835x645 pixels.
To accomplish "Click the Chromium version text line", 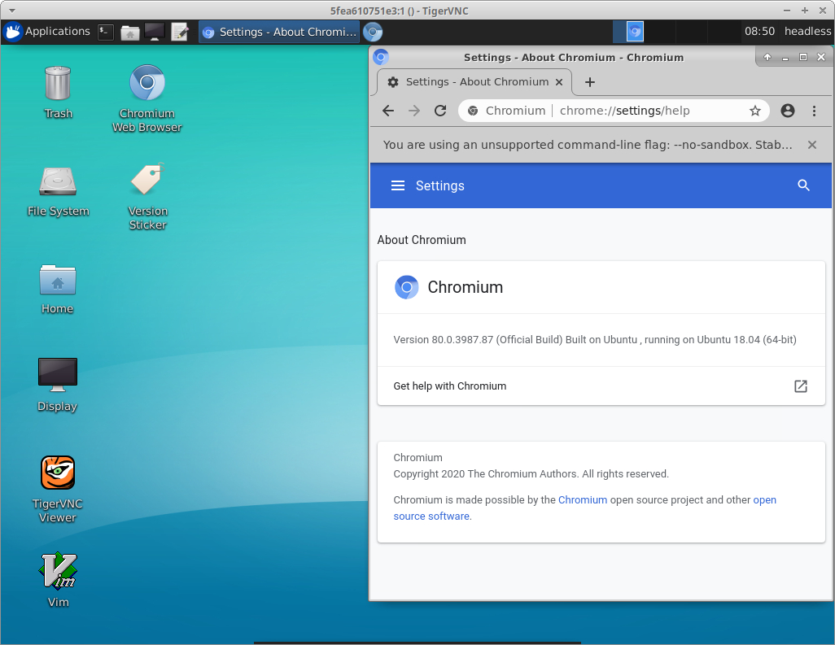I will click(595, 339).
